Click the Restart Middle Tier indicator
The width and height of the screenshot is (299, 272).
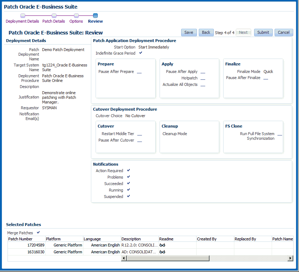[139, 135]
